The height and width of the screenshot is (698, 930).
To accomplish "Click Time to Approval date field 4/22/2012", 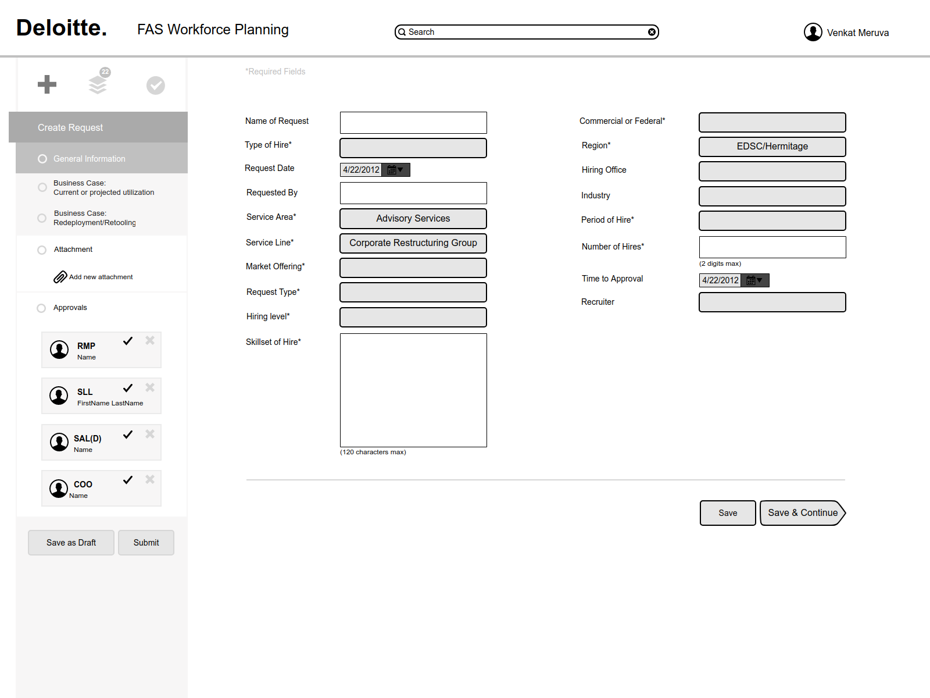I will coord(720,280).
